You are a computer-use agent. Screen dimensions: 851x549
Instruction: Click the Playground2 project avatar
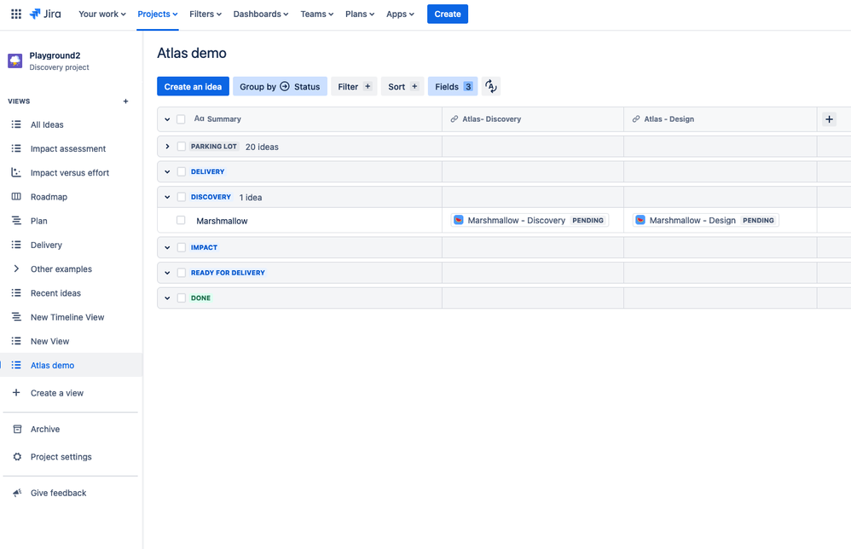pos(15,61)
